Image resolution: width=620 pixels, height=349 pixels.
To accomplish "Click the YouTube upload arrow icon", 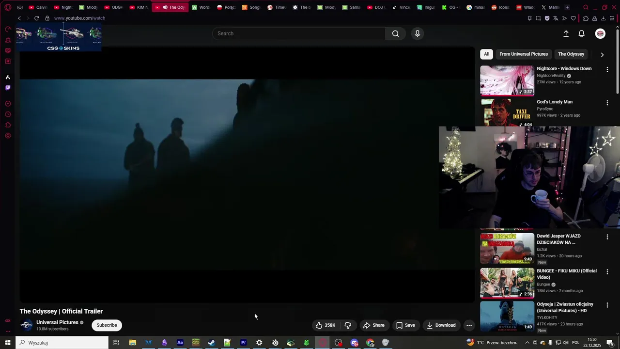I will [x=566, y=33].
